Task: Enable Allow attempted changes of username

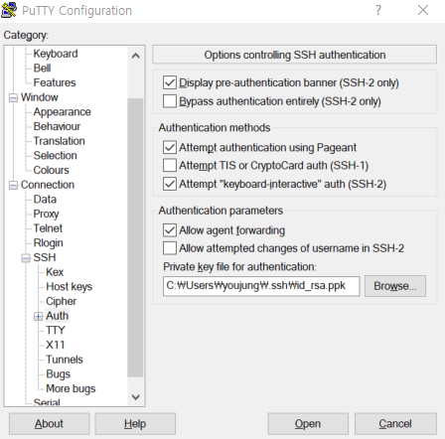Action: click(x=170, y=248)
